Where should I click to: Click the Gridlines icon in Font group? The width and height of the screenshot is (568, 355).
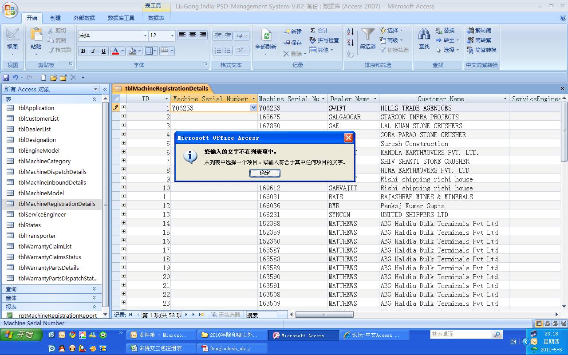pyautogui.click(x=149, y=51)
